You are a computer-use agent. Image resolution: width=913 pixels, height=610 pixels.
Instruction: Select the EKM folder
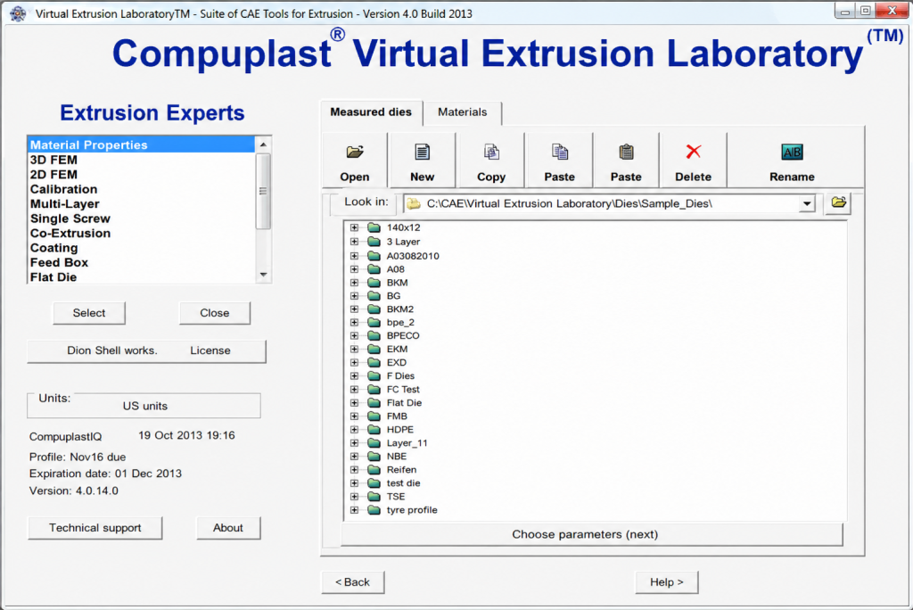(397, 350)
